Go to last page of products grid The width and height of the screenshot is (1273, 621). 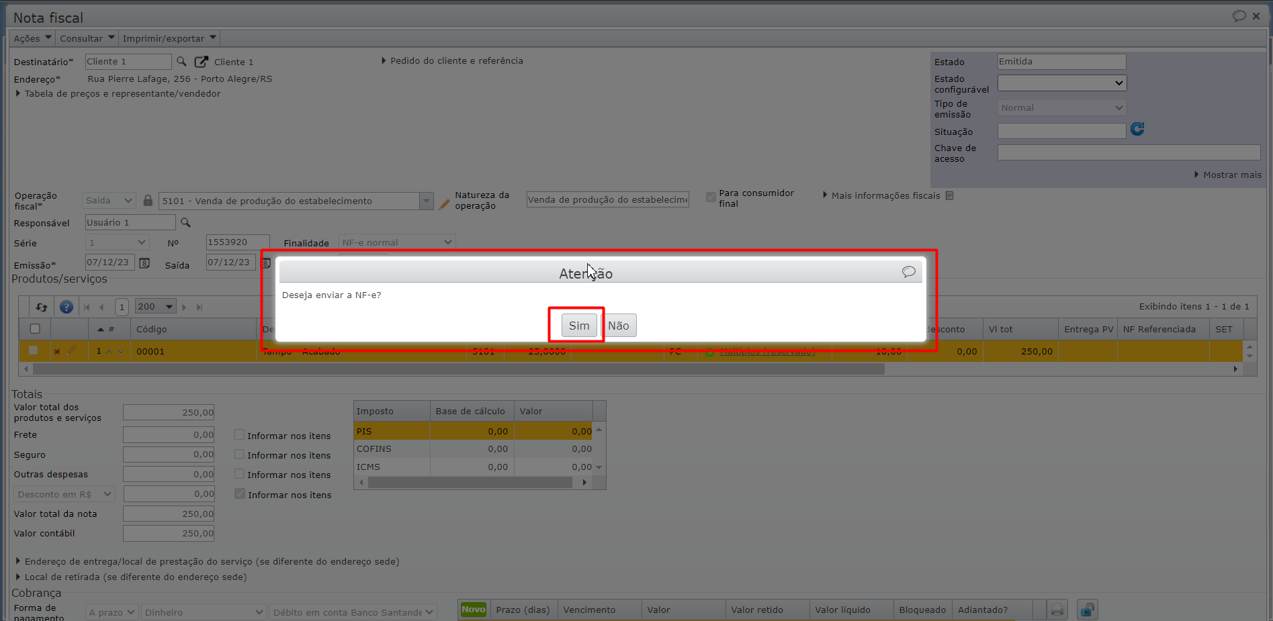pos(200,307)
